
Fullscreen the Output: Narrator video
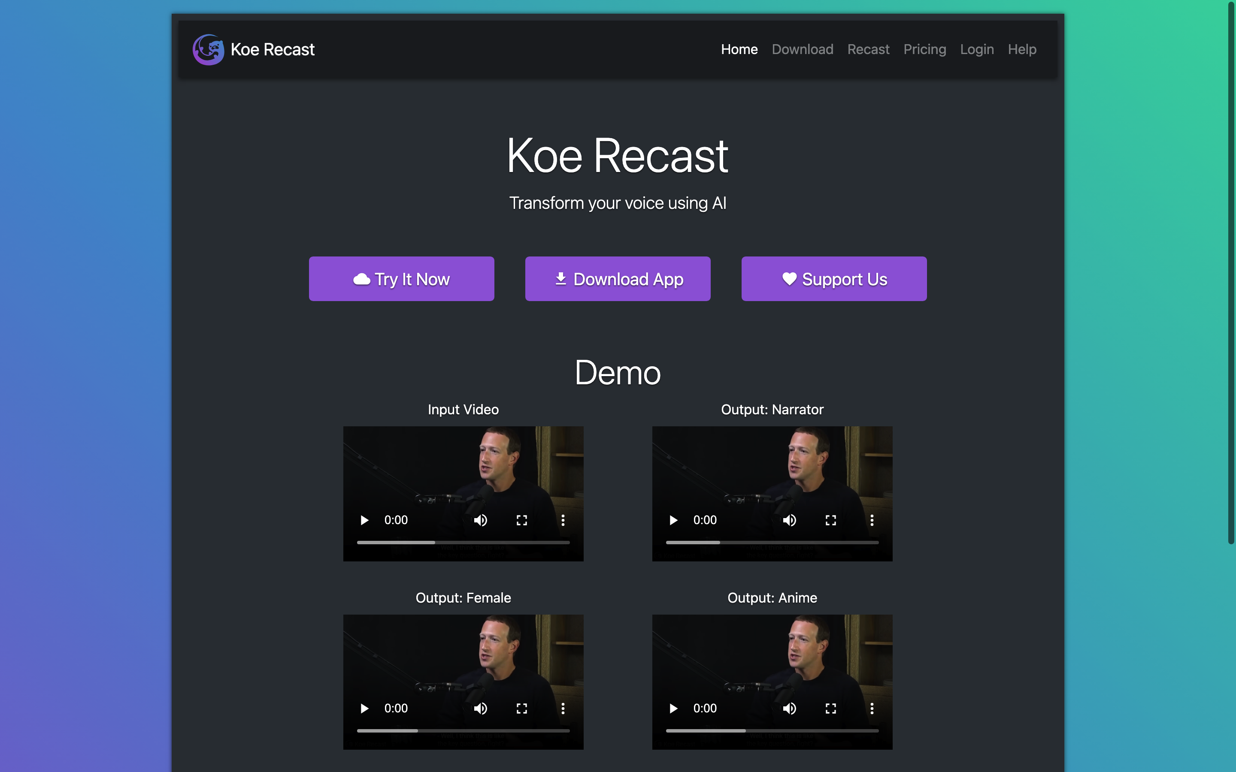click(x=830, y=520)
